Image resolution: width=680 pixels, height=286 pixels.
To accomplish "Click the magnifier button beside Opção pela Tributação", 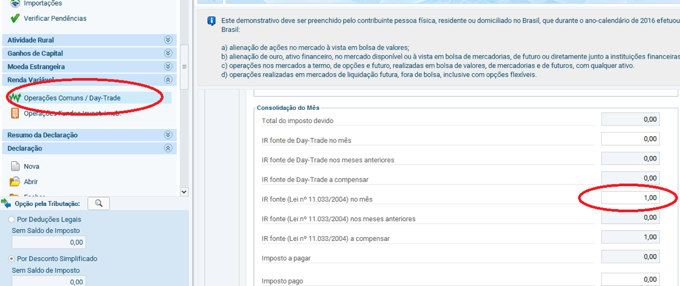I will 99,204.
